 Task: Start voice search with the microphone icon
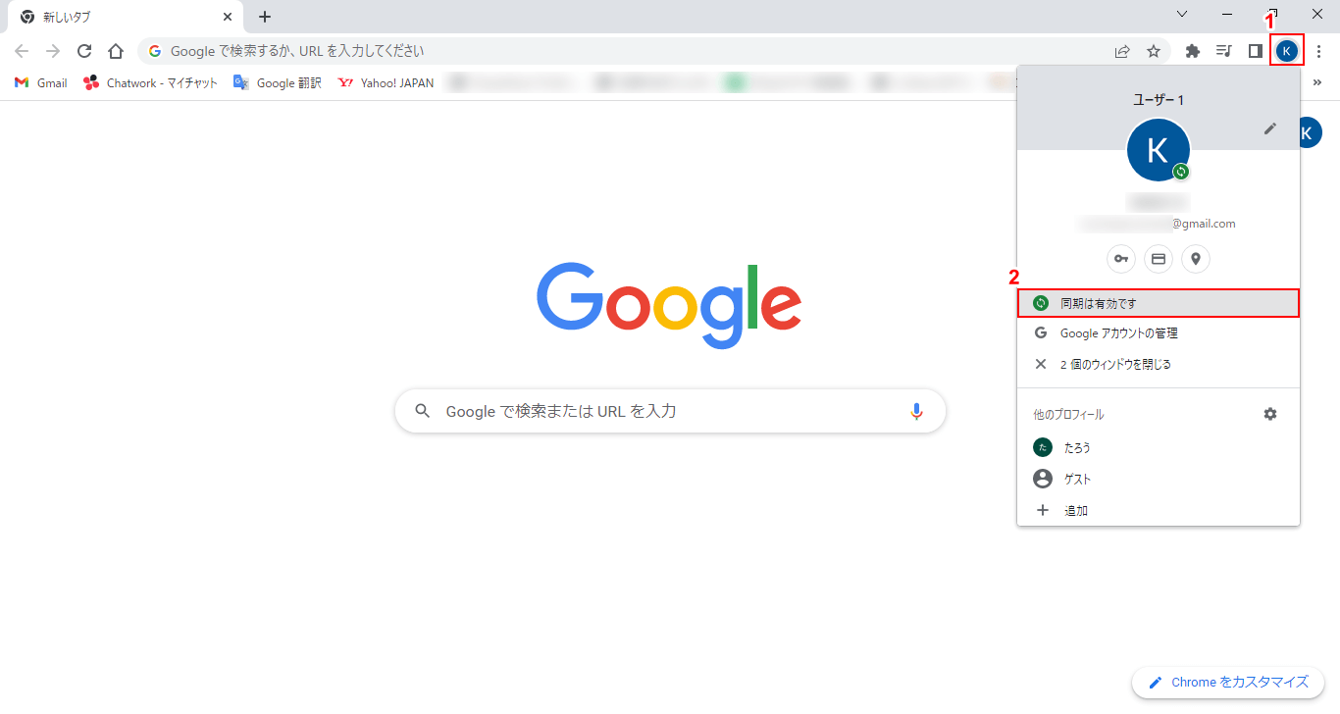[917, 411]
